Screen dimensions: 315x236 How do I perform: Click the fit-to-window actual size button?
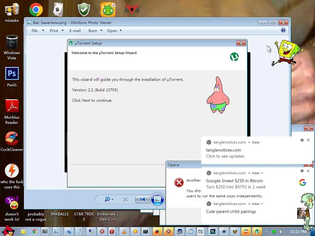125,199
